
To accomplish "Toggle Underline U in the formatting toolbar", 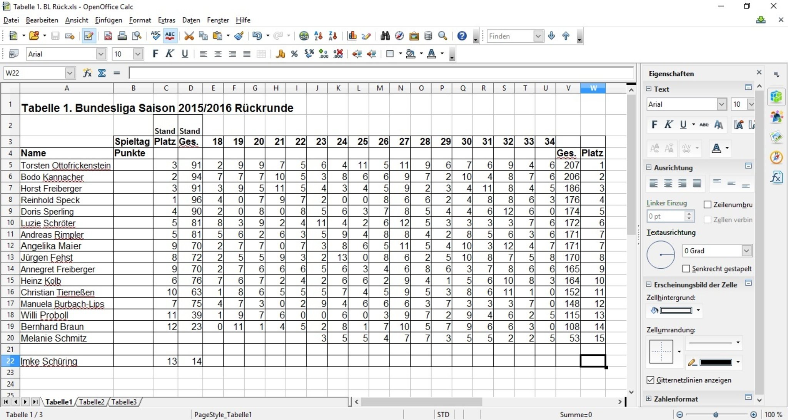I will 185,54.
